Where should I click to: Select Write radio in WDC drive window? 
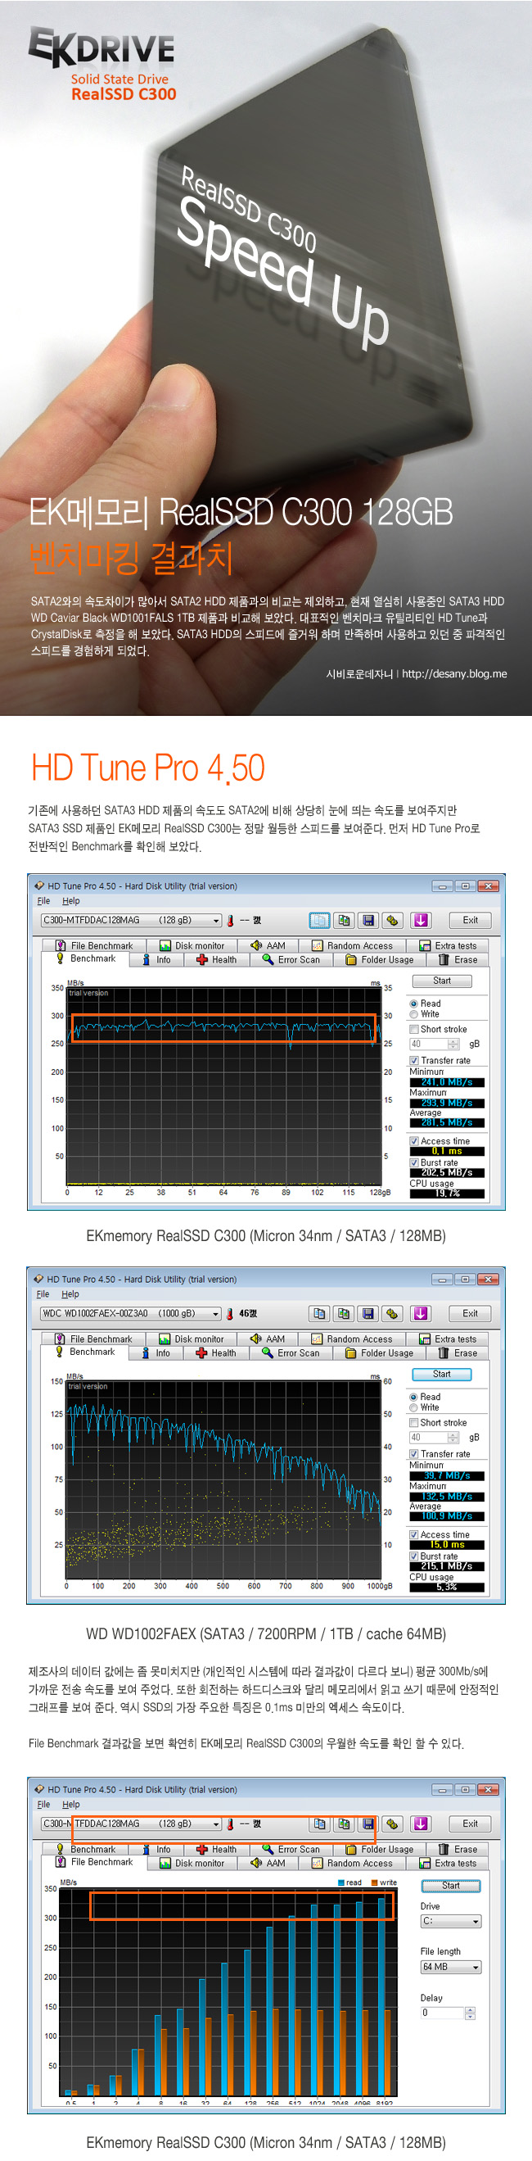point(414,1407)
